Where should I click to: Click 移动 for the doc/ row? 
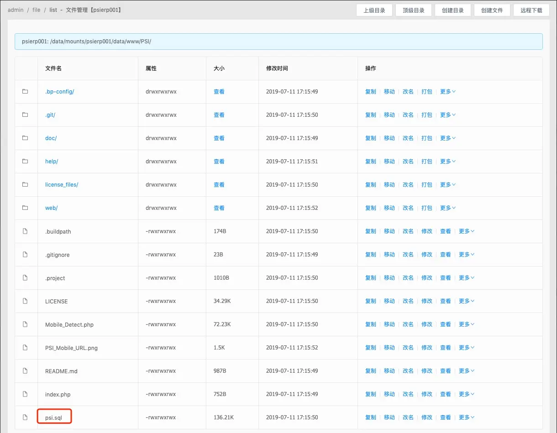pyautogui.click(x=389, y=138)
